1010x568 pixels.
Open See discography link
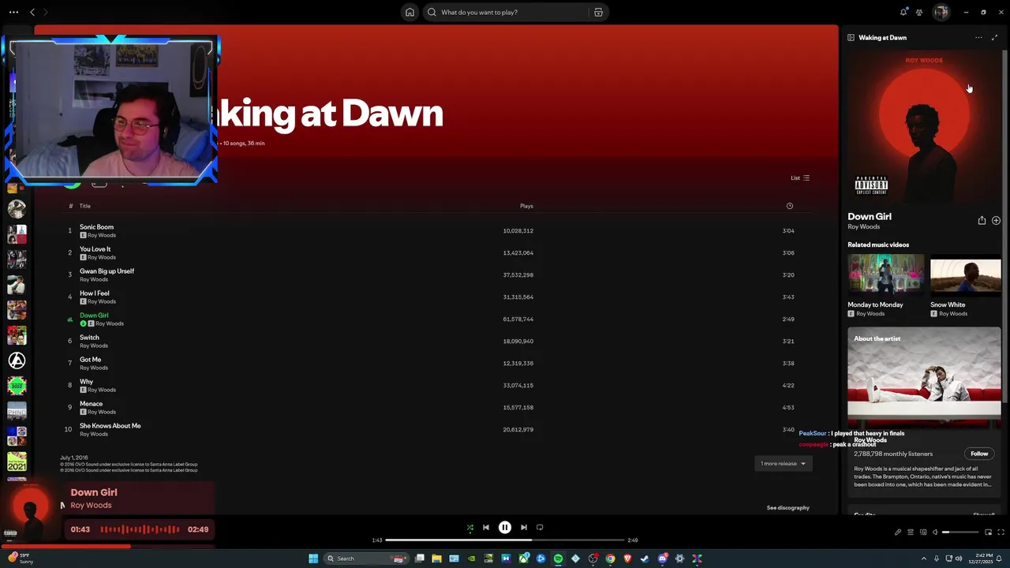click(x=787, y=508)
